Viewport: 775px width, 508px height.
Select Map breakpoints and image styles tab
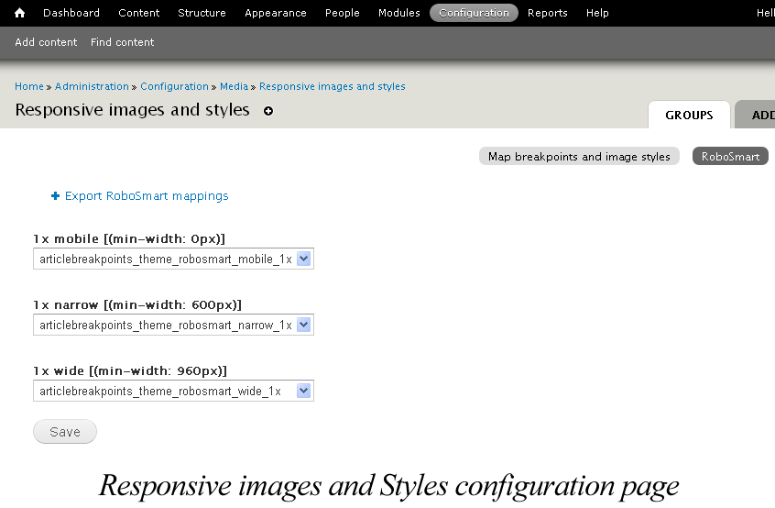579,156
